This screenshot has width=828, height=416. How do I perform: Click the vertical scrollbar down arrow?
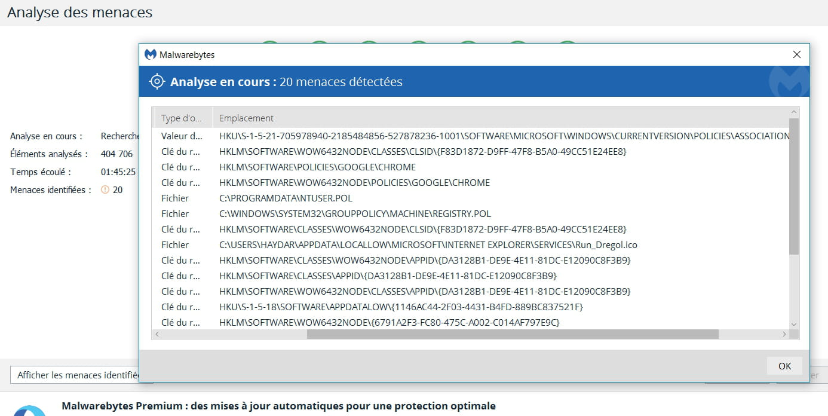coord(794,323)
